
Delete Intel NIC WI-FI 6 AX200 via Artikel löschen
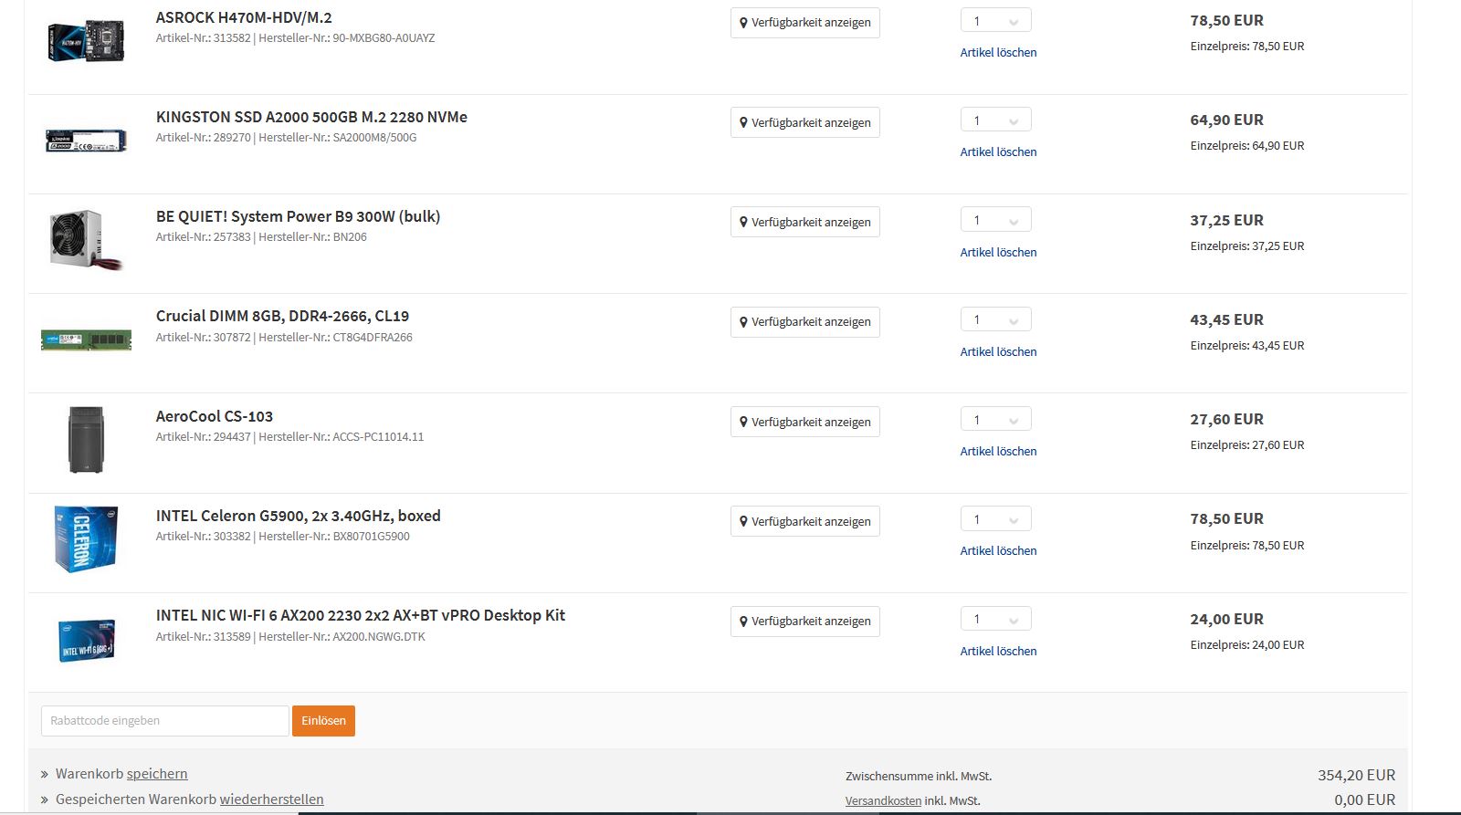[x=998, y=652]
